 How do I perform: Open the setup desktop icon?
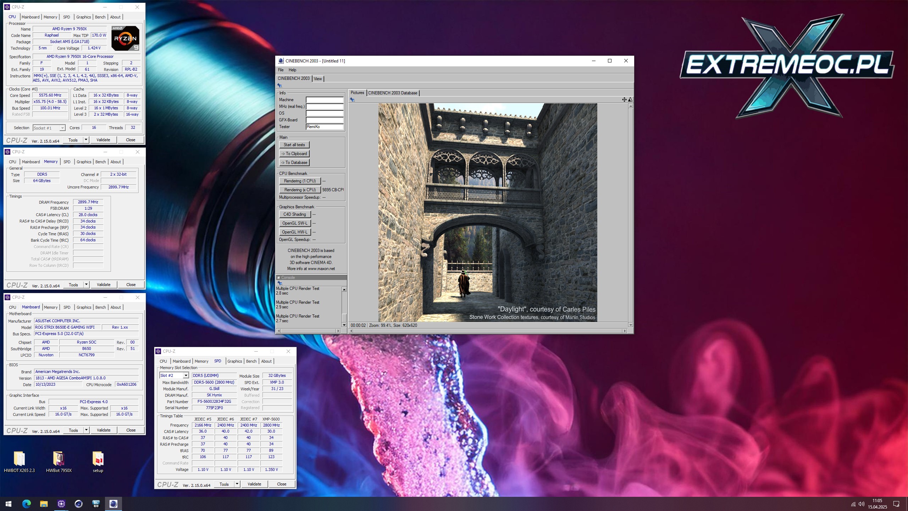click(x=98, y=462)
